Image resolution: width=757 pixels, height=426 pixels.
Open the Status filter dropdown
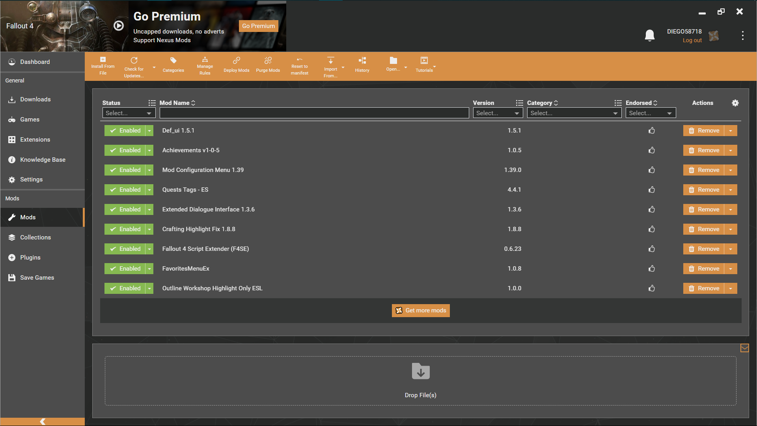[129, 113]
